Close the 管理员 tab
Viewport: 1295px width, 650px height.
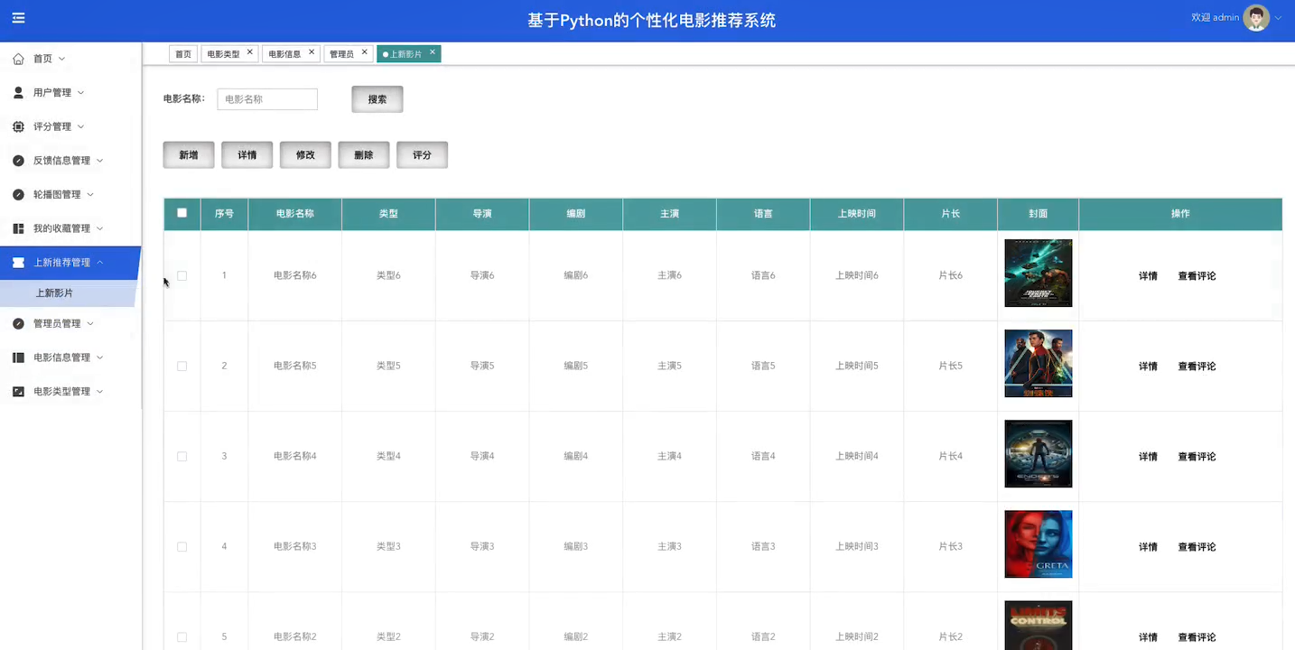[x=365, y=52]
